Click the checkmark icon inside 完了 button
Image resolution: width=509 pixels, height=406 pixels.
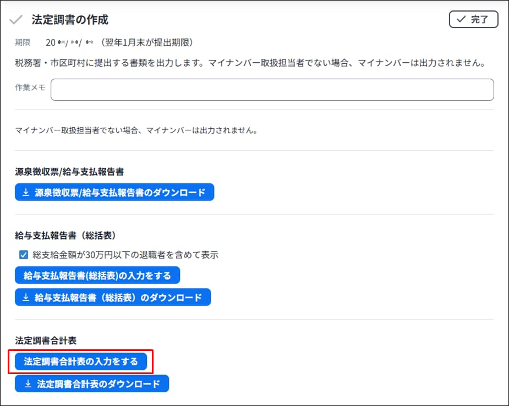461,19
